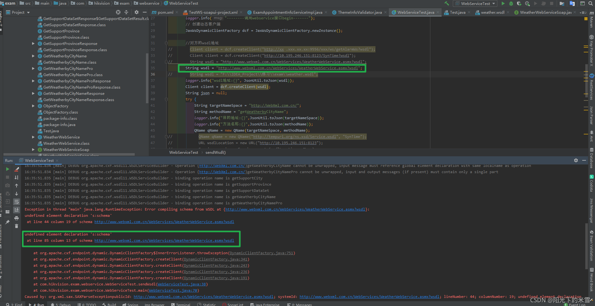595x306 pixels.
Task: Expand WeatherWebServiceSoap tree node
Action: pyautogui.click(x=33, y=149)
